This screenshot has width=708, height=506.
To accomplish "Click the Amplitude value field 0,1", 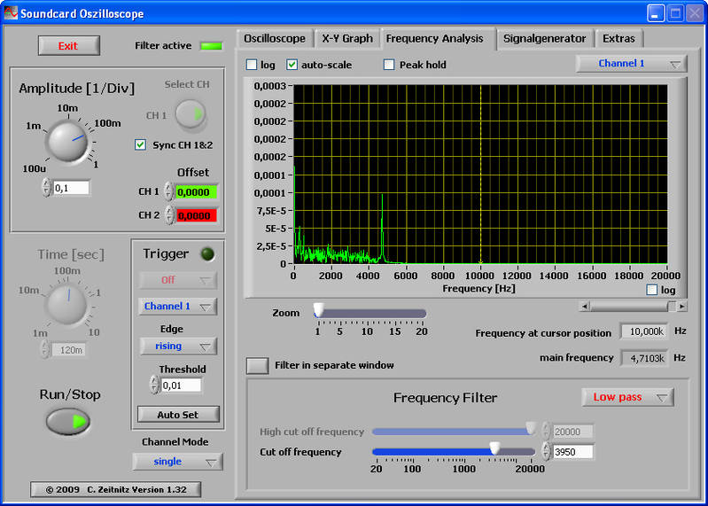I will tap(72, 188).
